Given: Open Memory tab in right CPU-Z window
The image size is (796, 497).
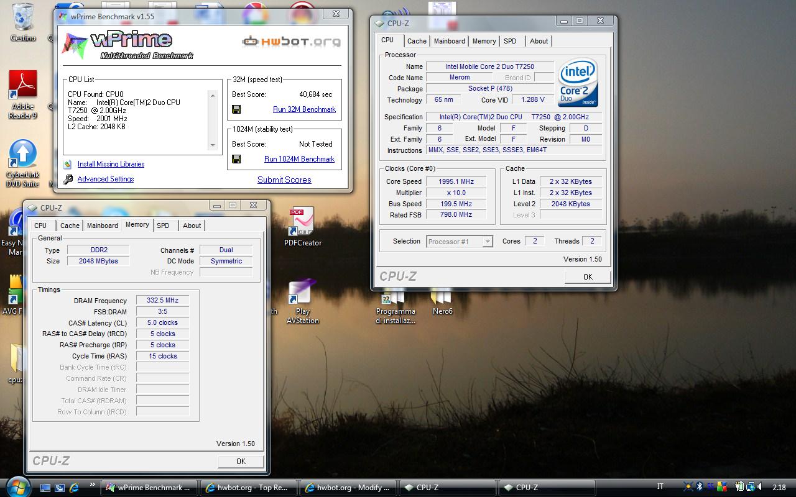Looking at the screenshot, I should click(484, 41).
